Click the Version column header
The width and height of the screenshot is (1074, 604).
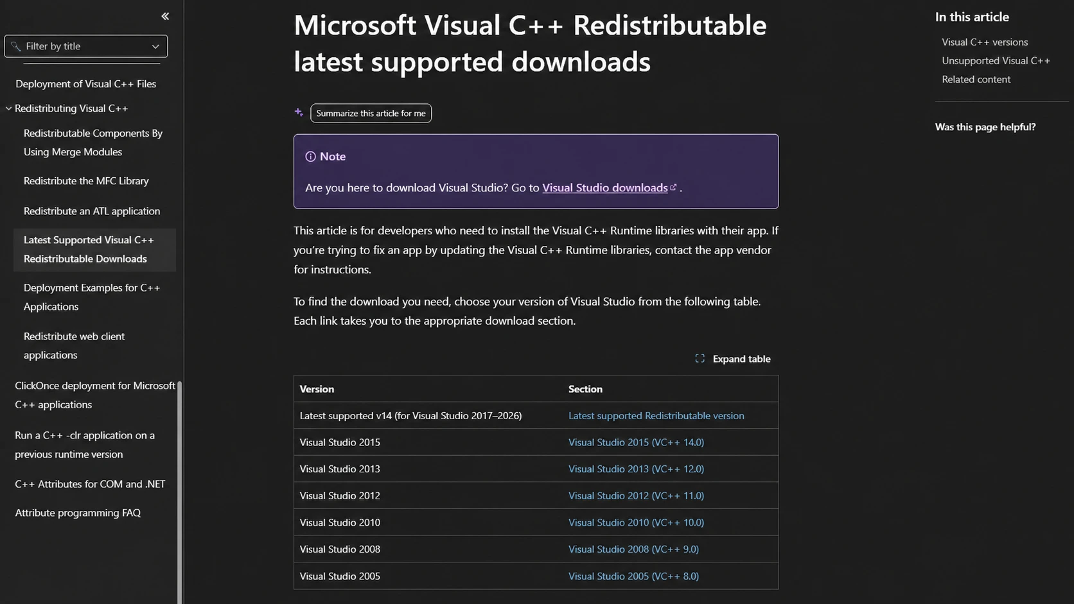pos(317,389)
